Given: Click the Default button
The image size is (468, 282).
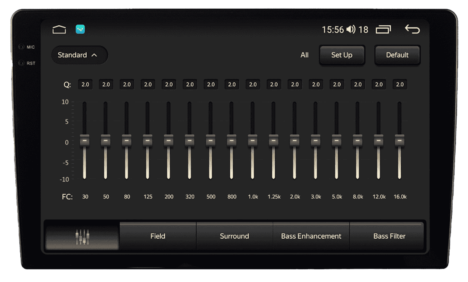Looking at the screenshot, I should (397, 55).
